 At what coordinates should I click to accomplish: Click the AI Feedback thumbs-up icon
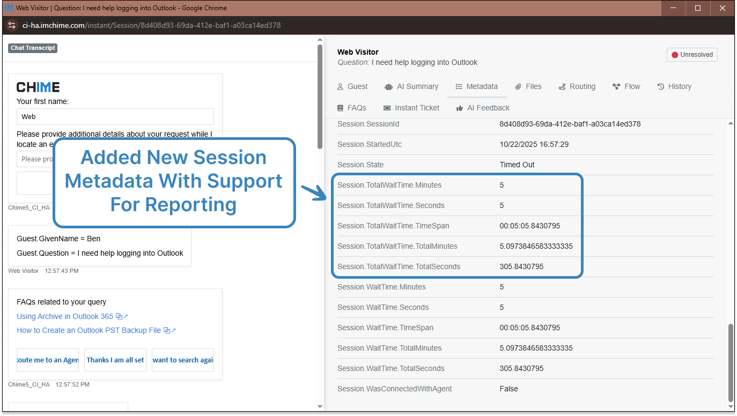point(460,108)
